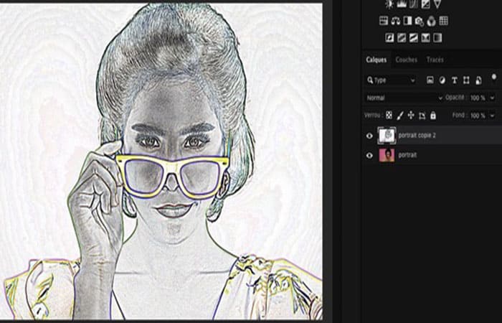Image resolution: width=502 pixels, height=323 pixels.
Task: Add a Vibrance adjustment layer
Action: 437,4
